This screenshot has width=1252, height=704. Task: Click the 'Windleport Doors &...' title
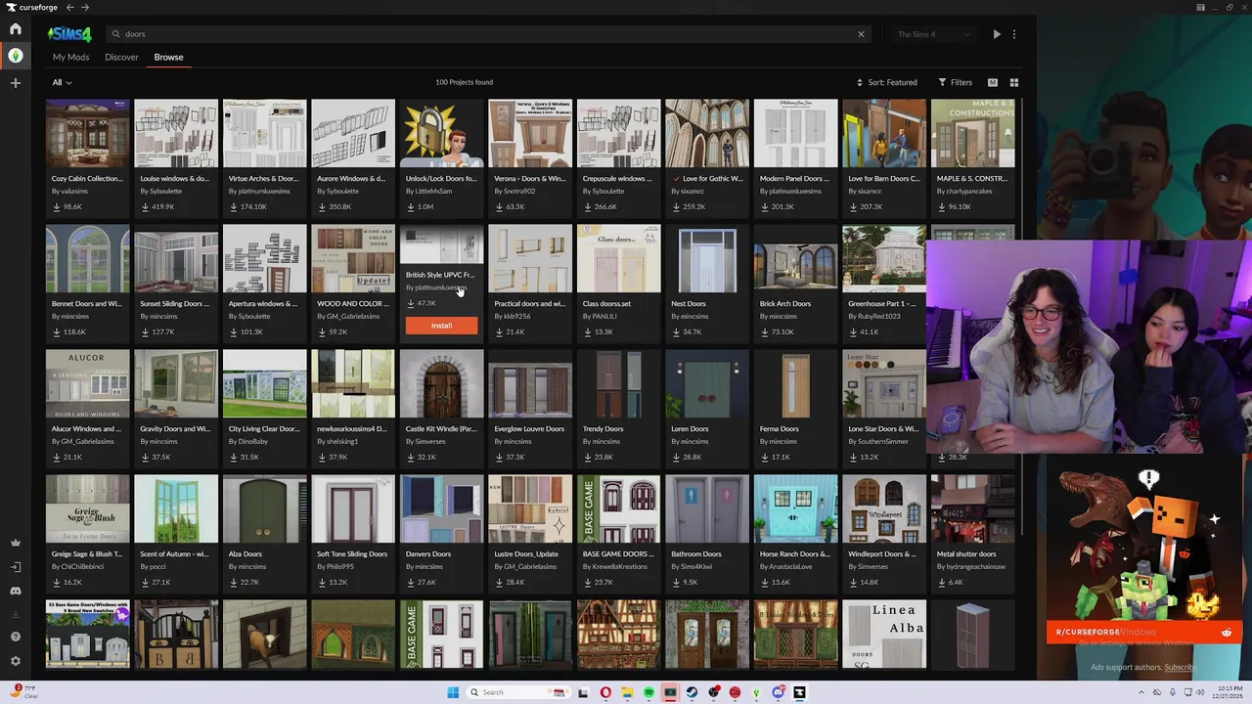click(x=882, y=554)
